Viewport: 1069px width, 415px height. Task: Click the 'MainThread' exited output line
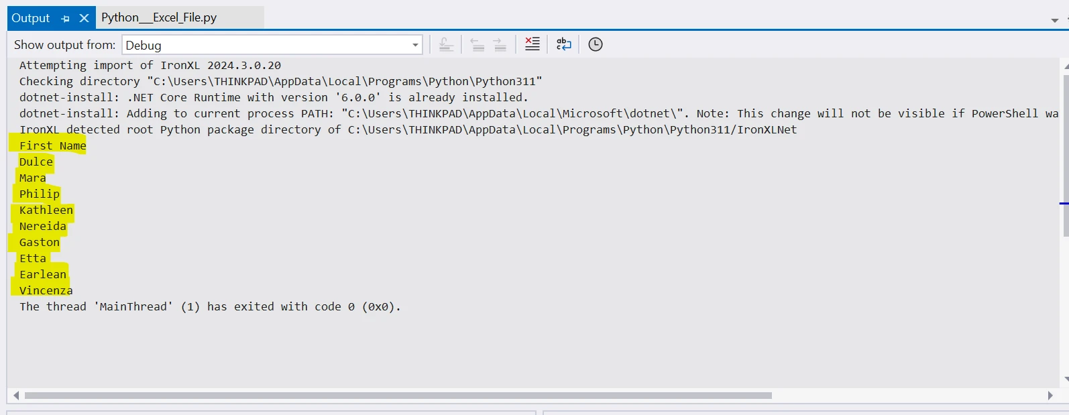[x=209, y=306]
